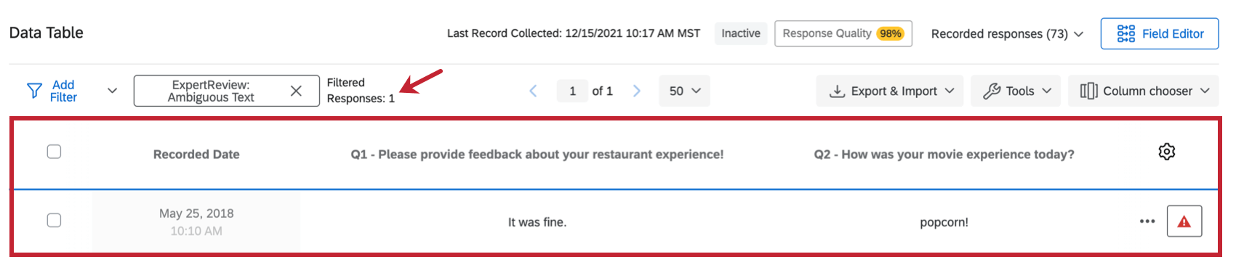Open the Field Editor

pyautogui.click(x=1159, y=33)
